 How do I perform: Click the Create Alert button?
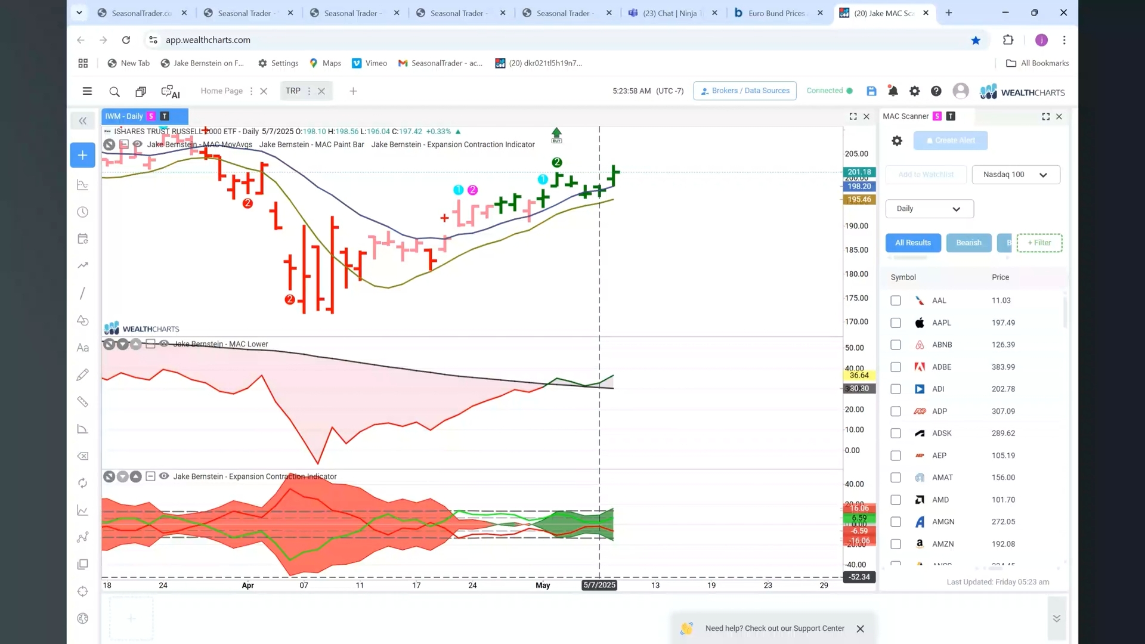pos(951,141)
